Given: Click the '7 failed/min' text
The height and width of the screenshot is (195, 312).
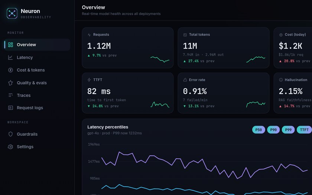Looking at the screenshot, I should 195,100.
